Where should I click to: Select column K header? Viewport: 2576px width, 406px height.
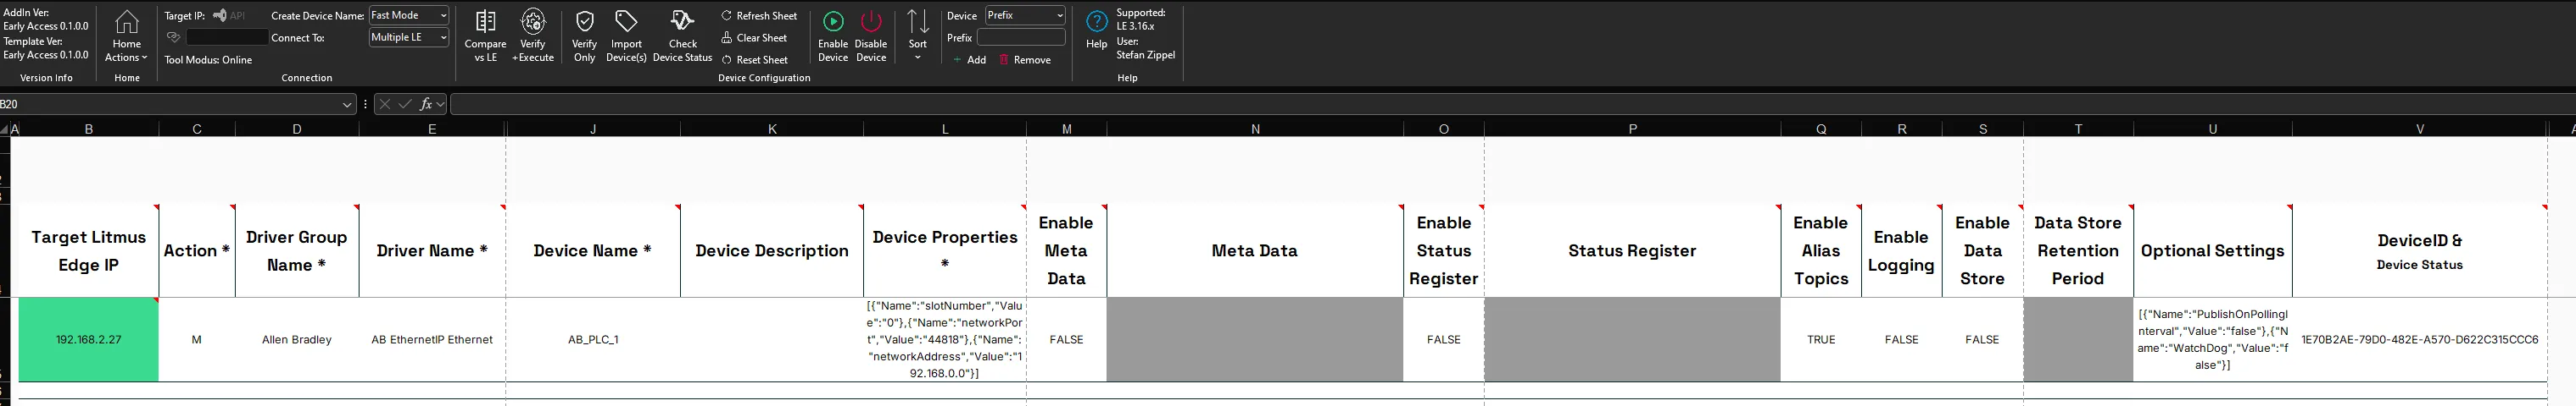point(772,129)
